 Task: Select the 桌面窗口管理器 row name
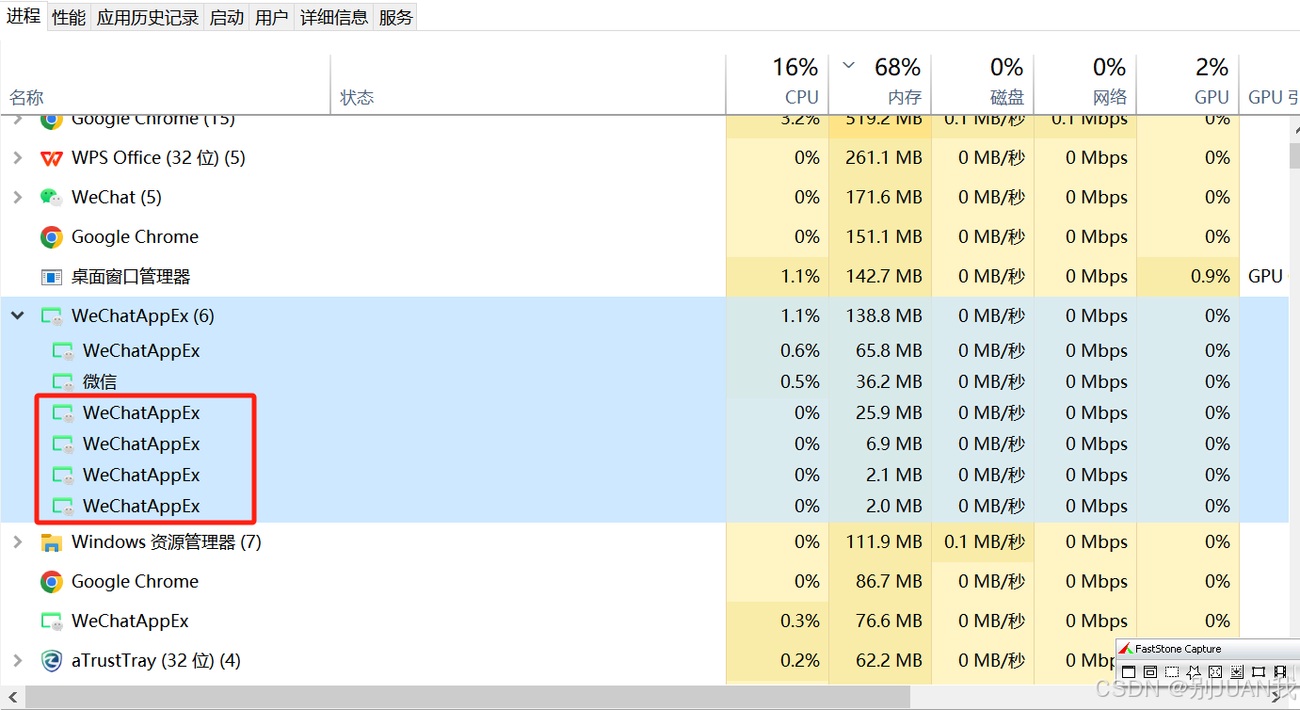(131, 277)
